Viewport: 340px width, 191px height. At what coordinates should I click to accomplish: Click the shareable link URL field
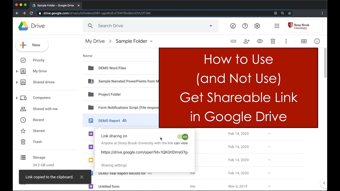coord(144,152)
